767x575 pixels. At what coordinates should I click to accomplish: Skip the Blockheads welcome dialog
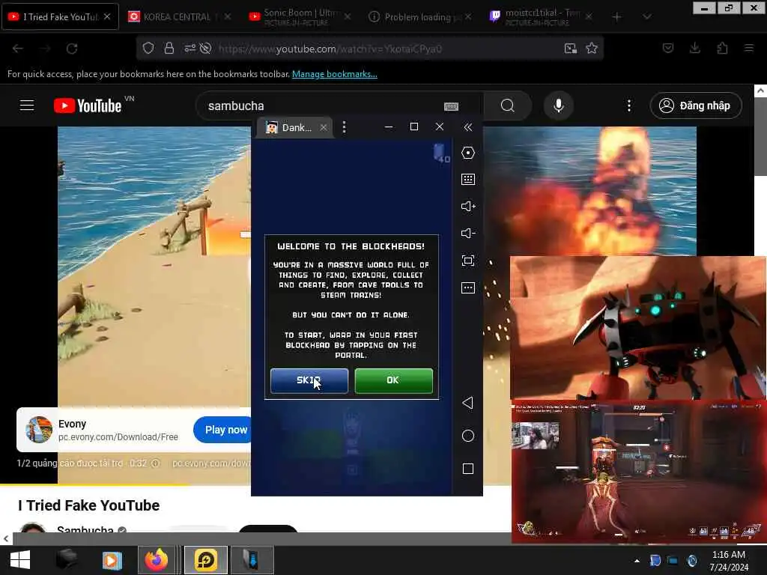pyautogui.click(x=309, y=380)
